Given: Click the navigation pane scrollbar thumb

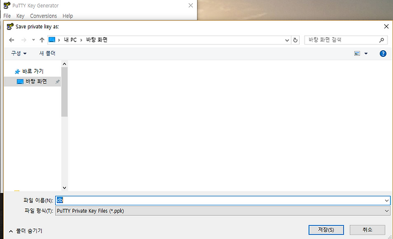Looking at the screenshot, I should tap(64, 92).
